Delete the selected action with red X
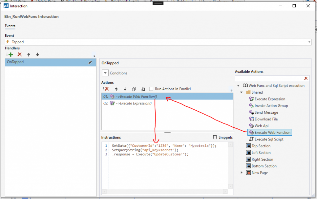The image size is (317, 199). (107, 89)
